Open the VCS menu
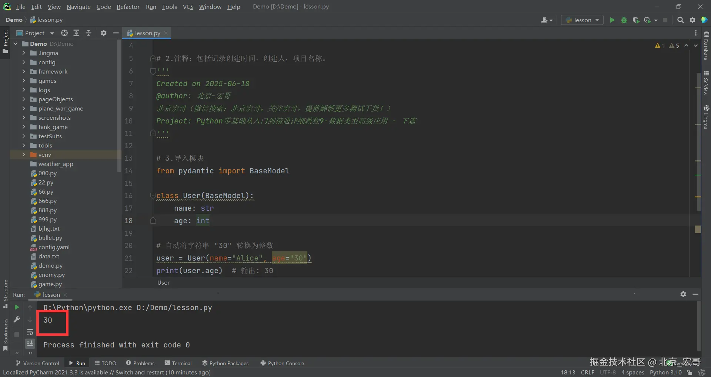Screen dimensions: 711x377 pos(188,7)
